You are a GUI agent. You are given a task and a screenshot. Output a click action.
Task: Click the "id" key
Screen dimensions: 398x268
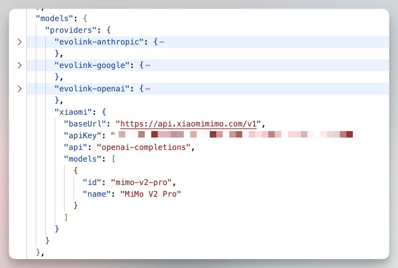point(92,182)
